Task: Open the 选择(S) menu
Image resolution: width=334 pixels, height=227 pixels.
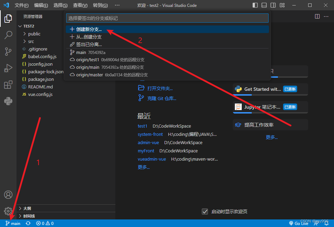Action: pos(61,5)
